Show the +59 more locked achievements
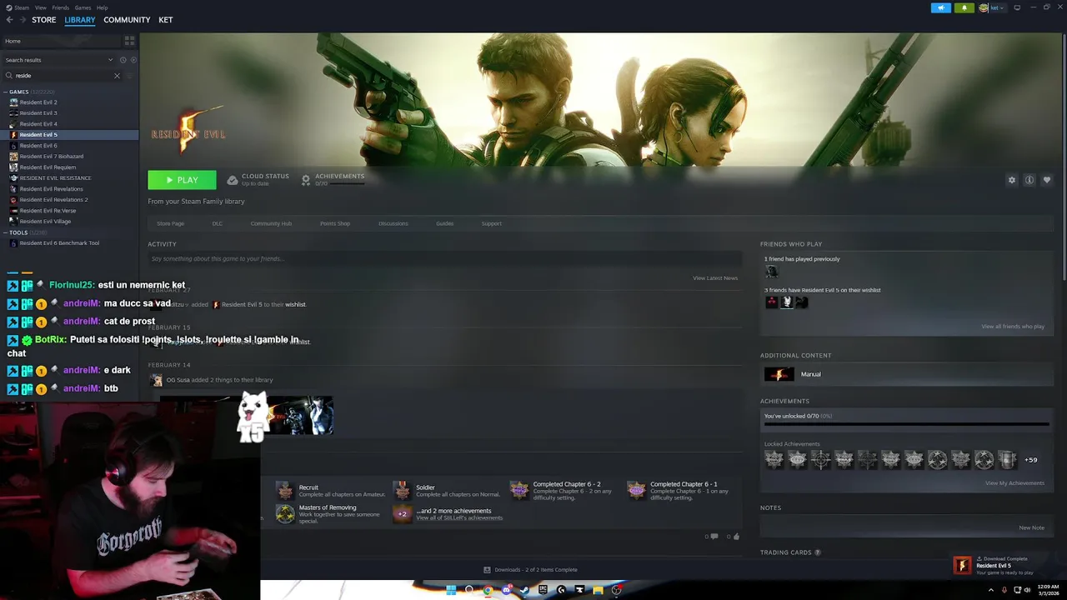1067x600 pixels. pyautogui.click(x=1031, y=460)
